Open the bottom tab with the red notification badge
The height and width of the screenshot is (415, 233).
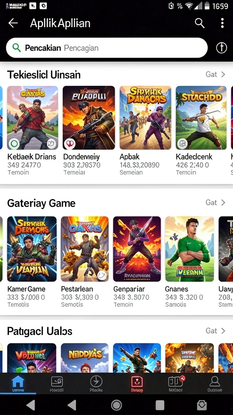point(176,384)
